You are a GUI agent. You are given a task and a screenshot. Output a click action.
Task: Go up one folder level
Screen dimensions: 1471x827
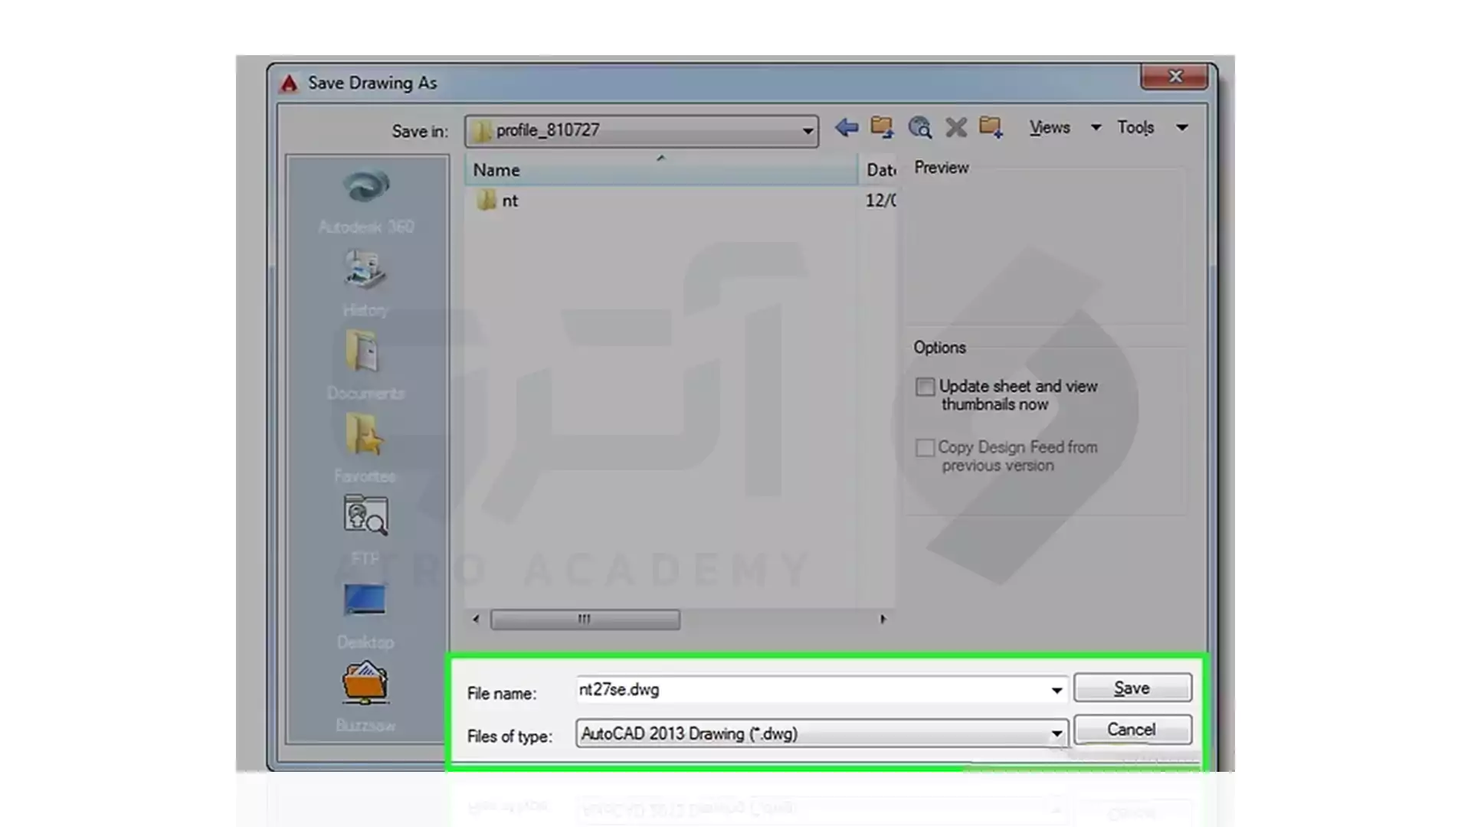coord(882,127)
